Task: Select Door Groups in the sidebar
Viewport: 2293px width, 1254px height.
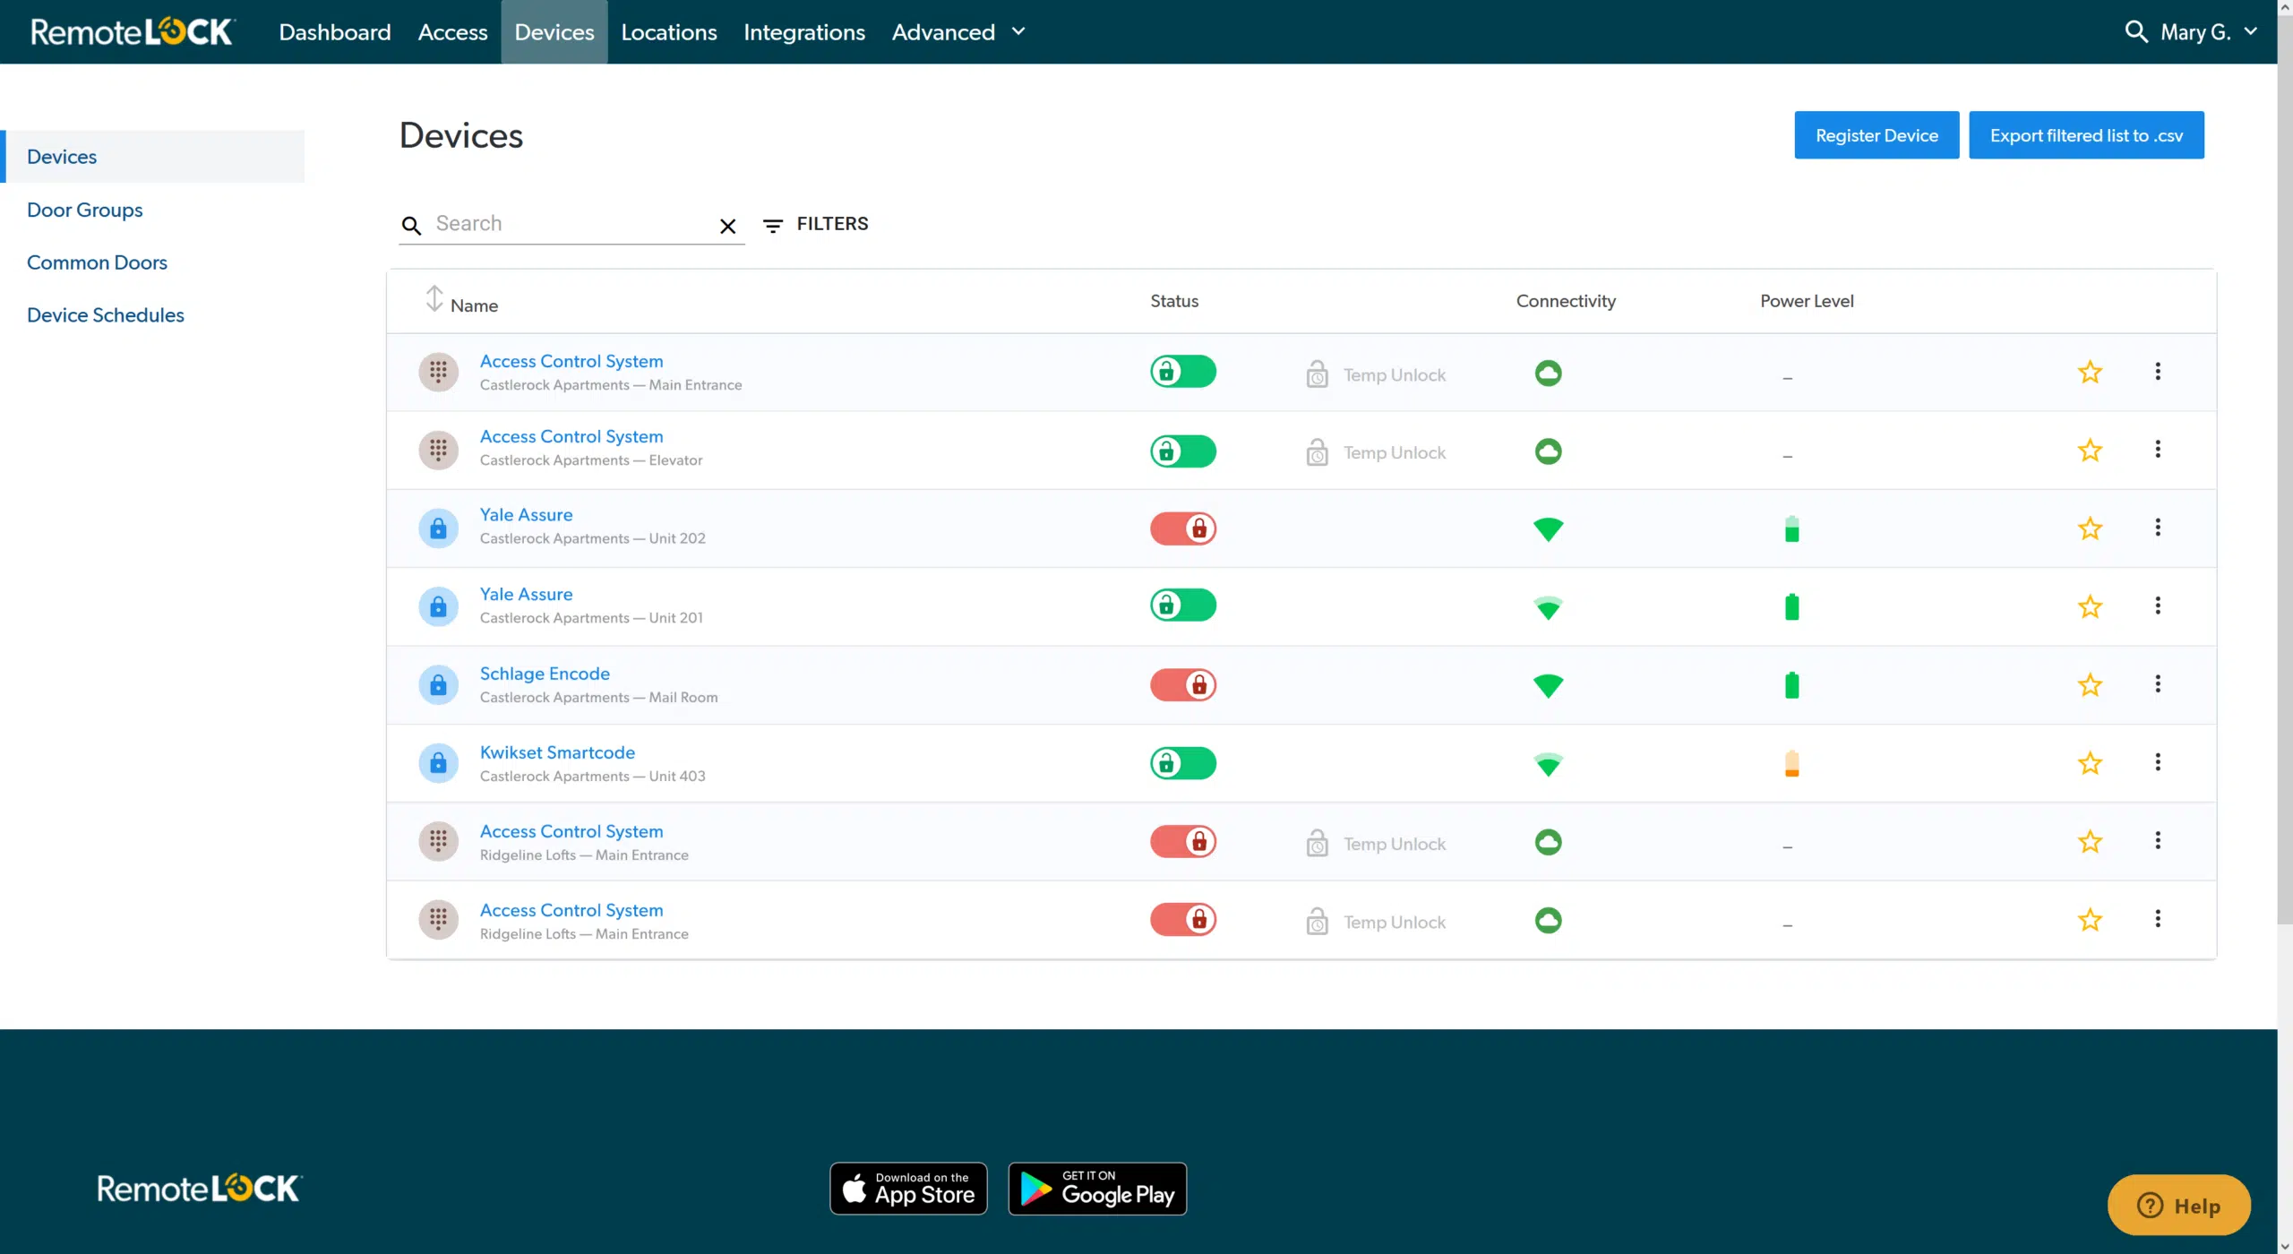Action: [x=85, y=210]
